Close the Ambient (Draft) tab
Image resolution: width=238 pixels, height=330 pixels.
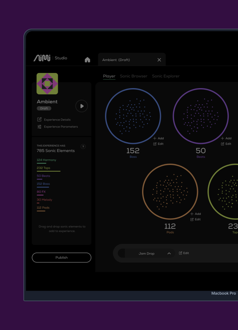click(159, 60)
